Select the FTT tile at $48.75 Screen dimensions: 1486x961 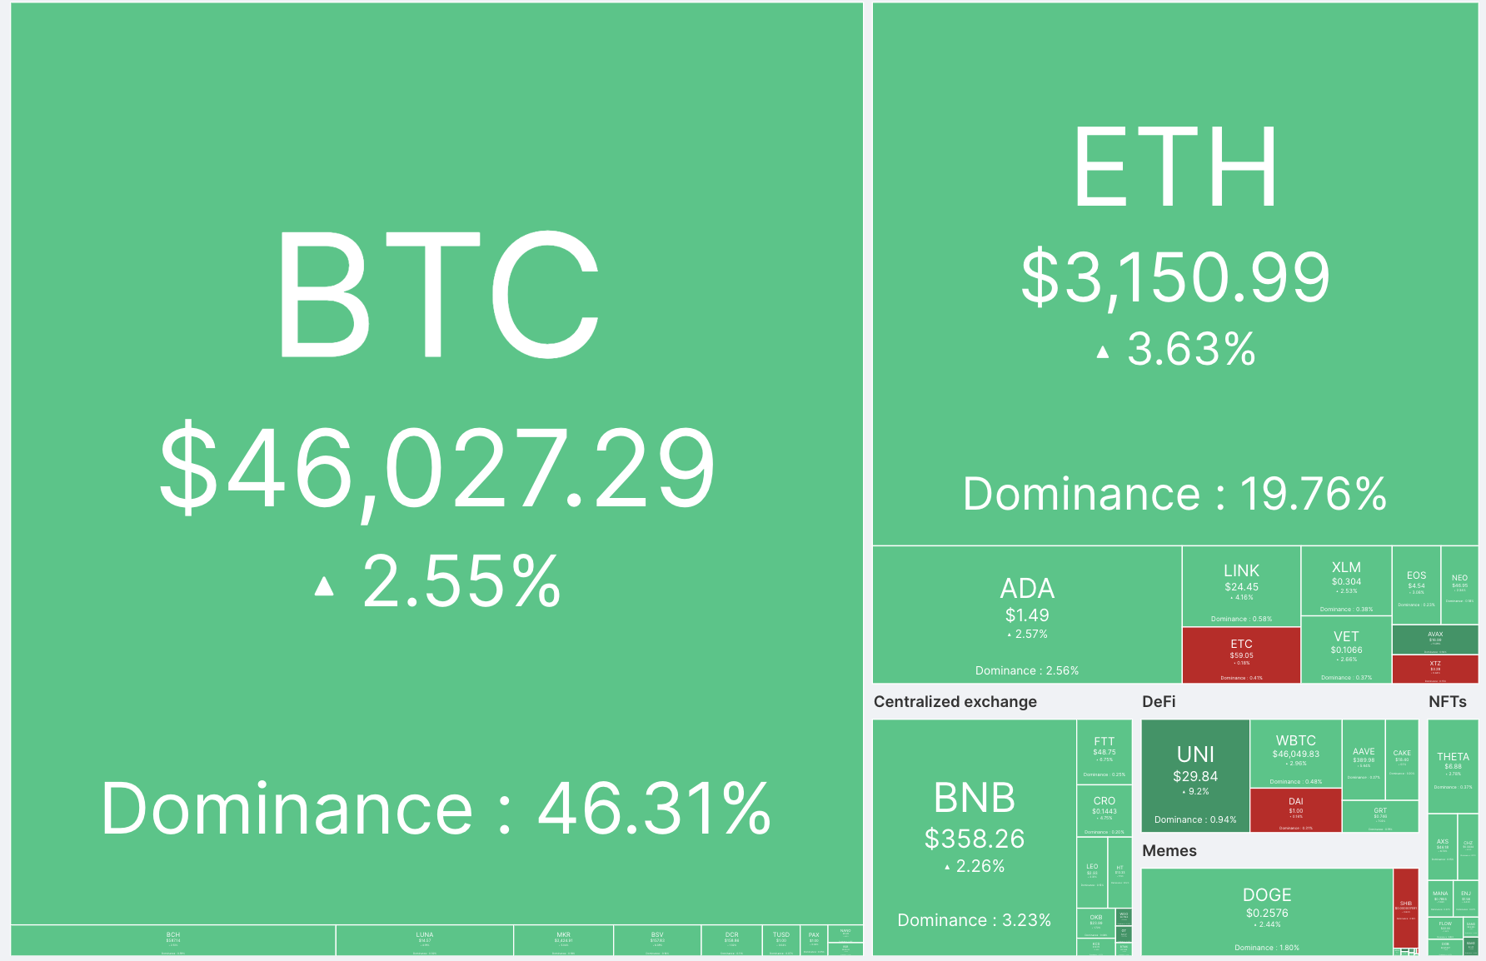point(1105,752)
